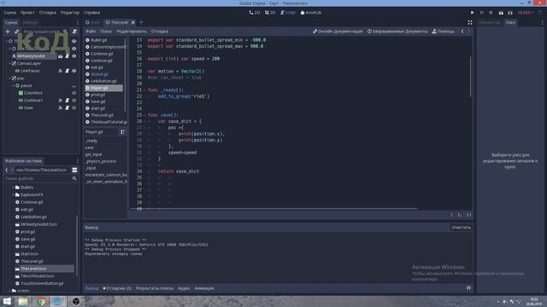Screen dimensions: 547x307
Task: Open Онлайн Документация link
Action: pyautogui.click(x=338, y=32)
